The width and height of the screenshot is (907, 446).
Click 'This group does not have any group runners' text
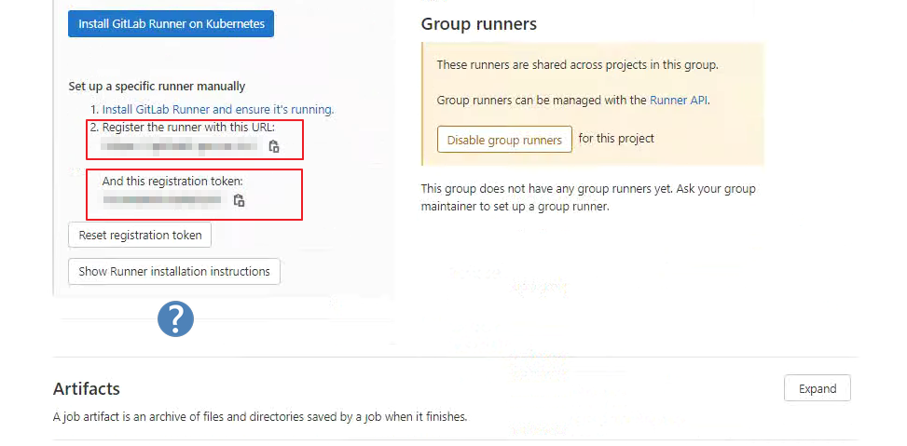tap(588, 197)
